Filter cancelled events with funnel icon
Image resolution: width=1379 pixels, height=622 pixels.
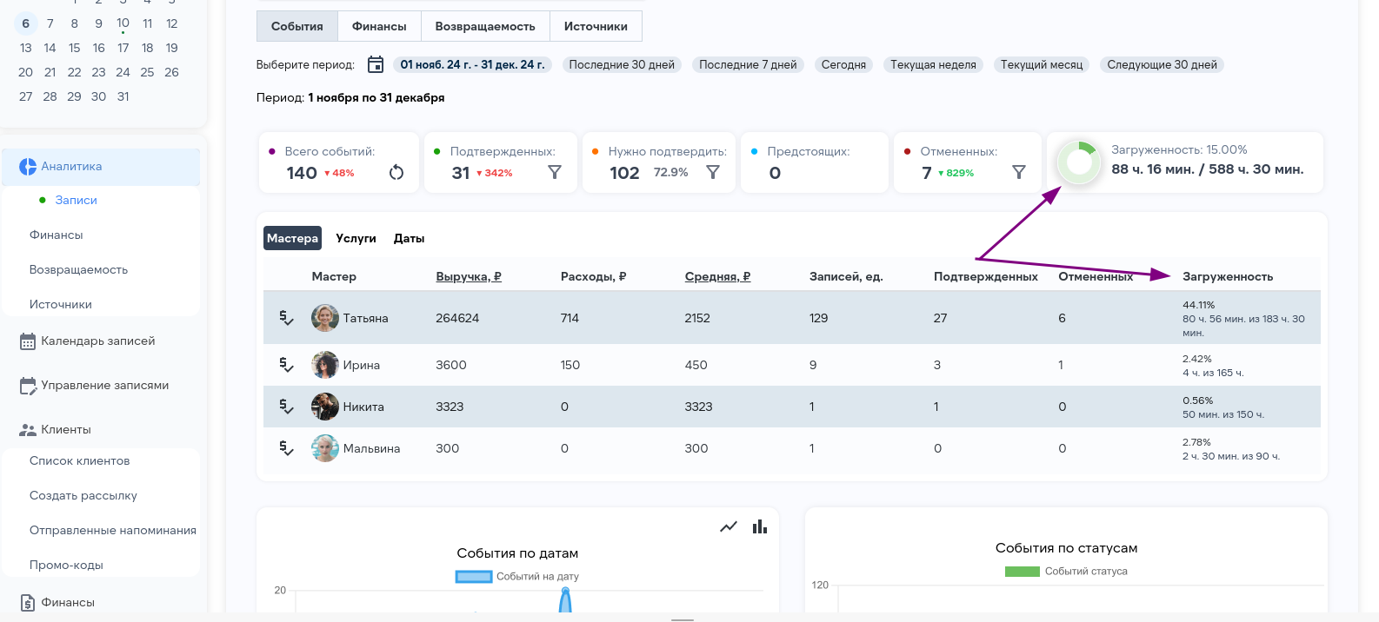tap(1019, 172)
